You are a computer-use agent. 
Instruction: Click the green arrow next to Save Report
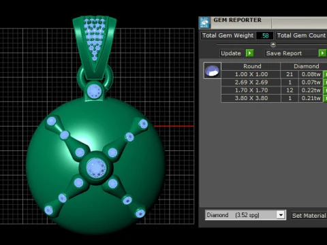tap(322, 53)
